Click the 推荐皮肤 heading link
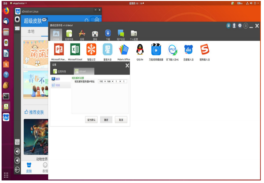 coord(34,112)
